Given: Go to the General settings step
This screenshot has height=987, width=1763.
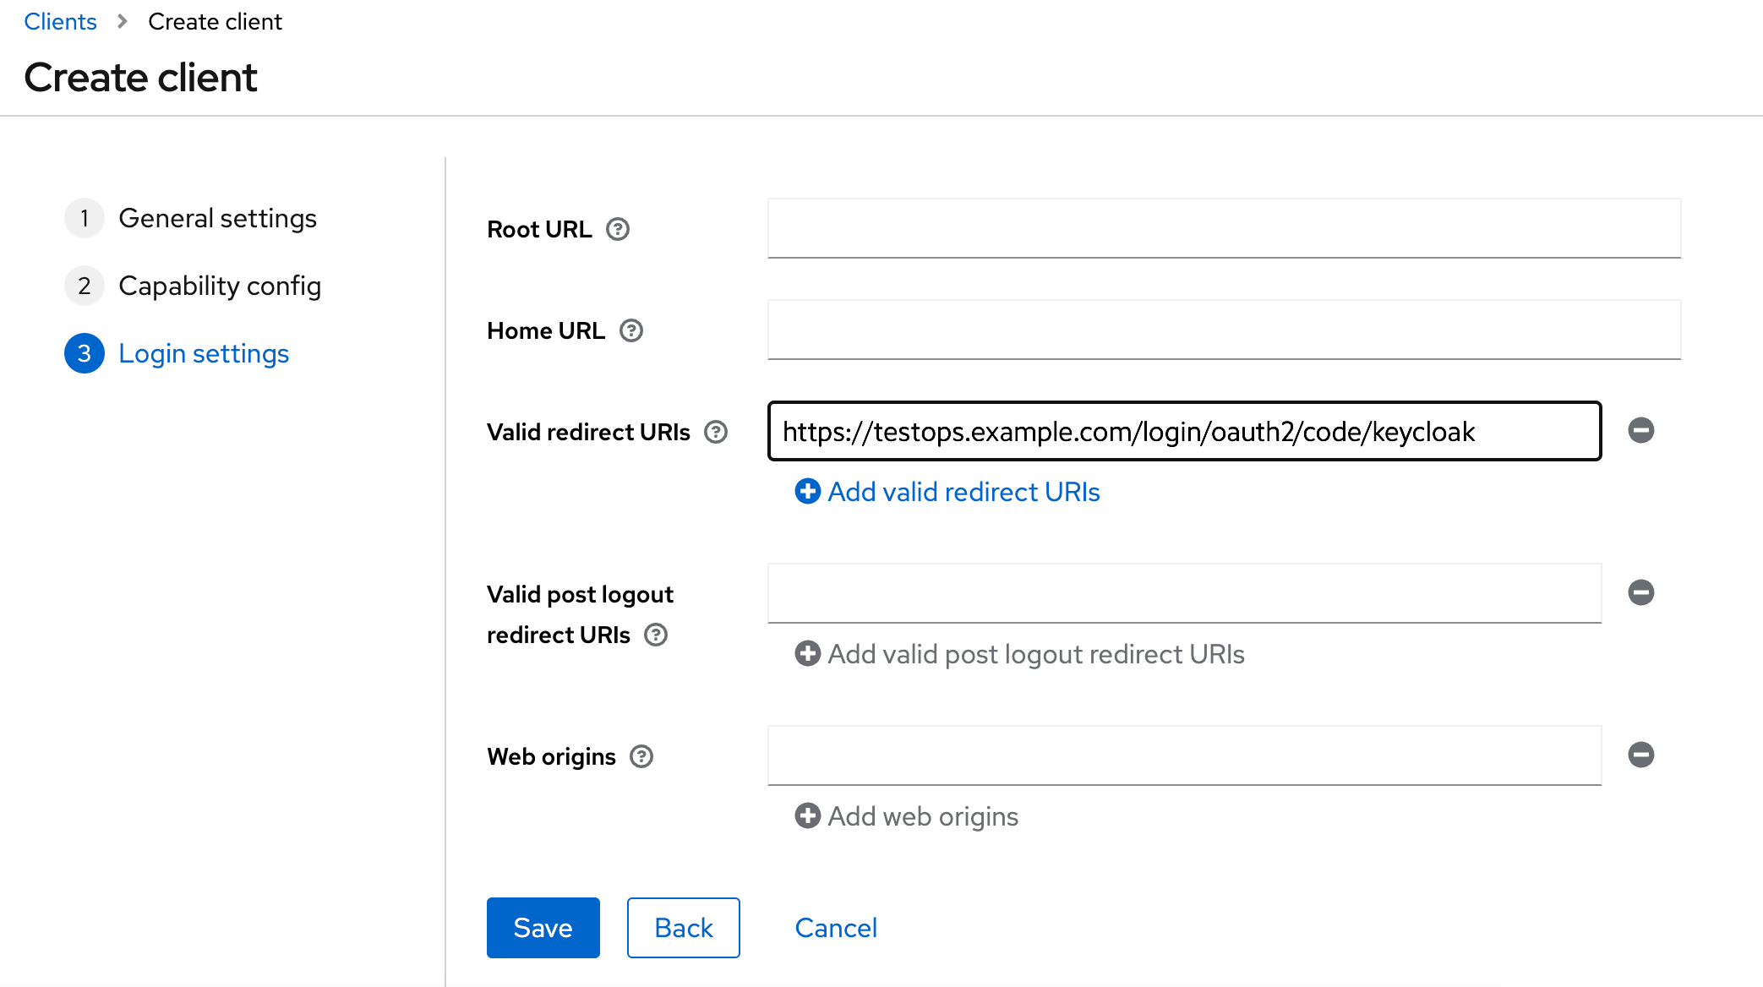Looking at the screenshot, I should pos(217,218).
